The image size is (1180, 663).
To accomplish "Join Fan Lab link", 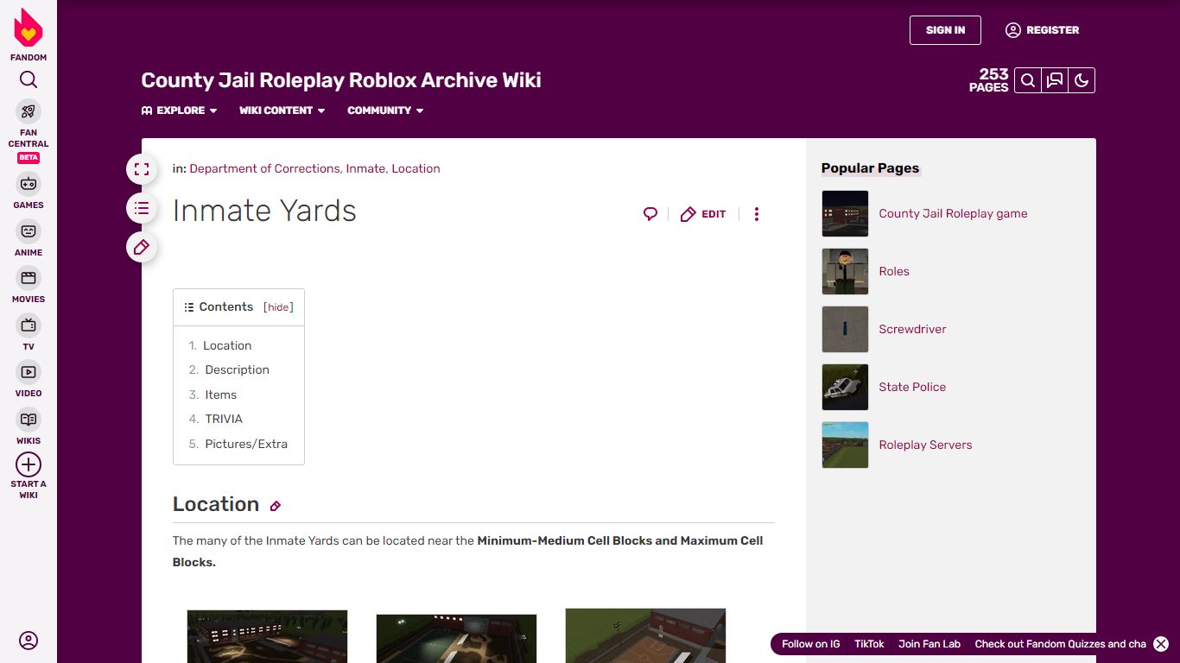I will click(929, 644).
